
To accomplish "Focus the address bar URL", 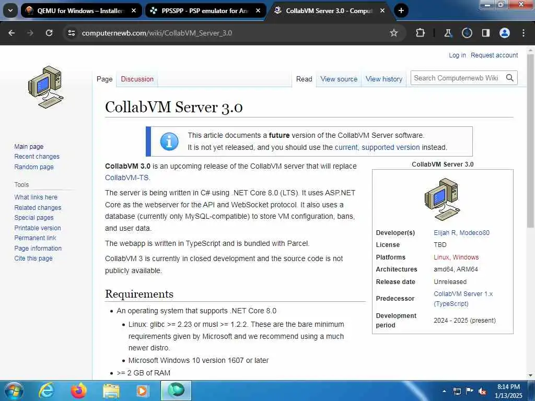I will (x=157, y=33).
